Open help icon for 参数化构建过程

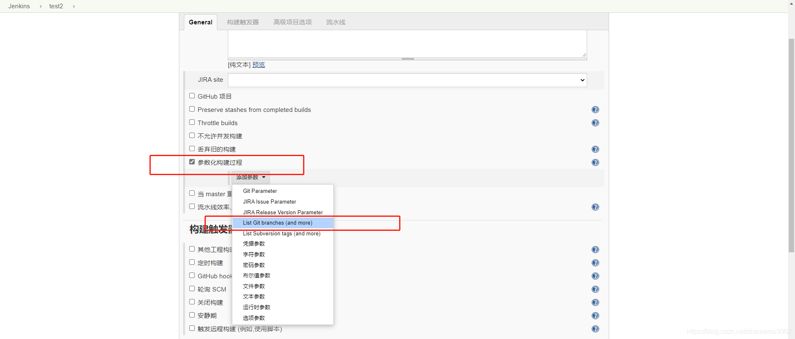coord(595,162)
